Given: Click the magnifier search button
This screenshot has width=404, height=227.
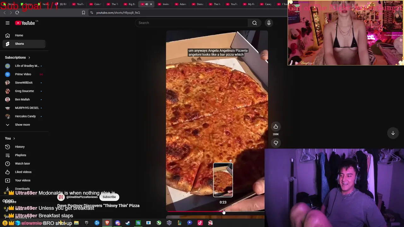Looking at the screenshot, I should [254, 23].
